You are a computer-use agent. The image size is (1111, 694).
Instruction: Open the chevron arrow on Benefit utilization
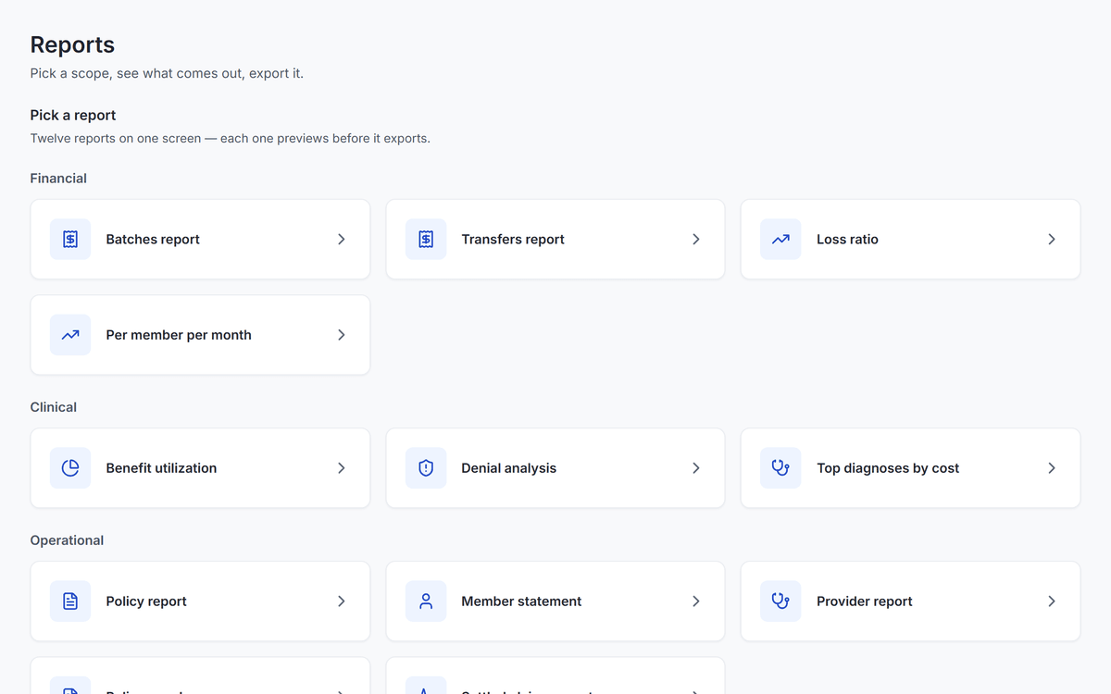click(x=342, y=468)
